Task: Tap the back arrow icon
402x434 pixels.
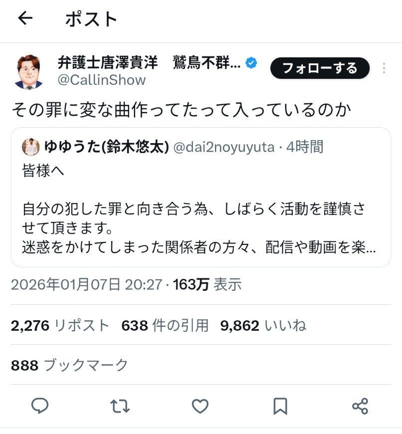Action: point(25,18)
